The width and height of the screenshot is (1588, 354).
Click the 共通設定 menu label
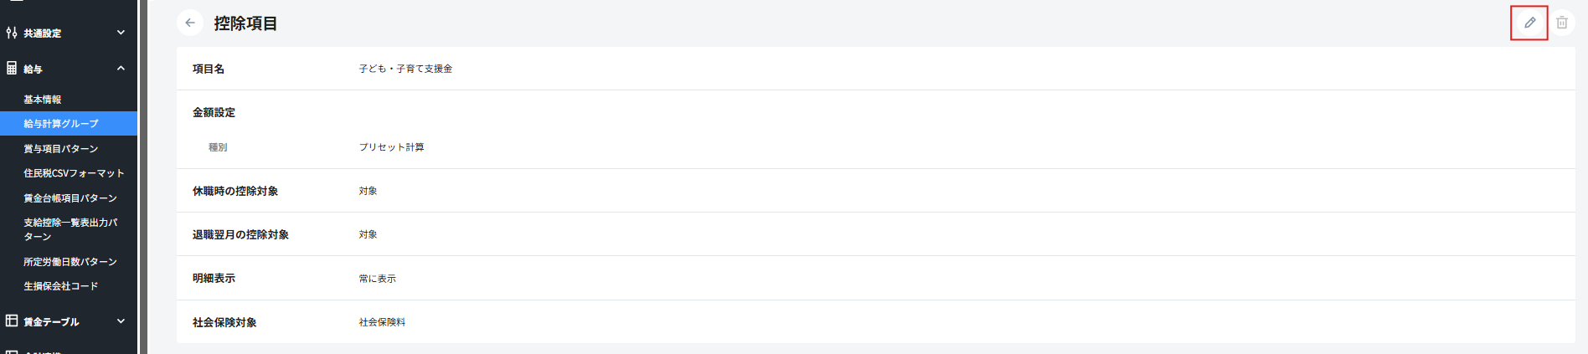pyautogui.click(x=42, y=33)
